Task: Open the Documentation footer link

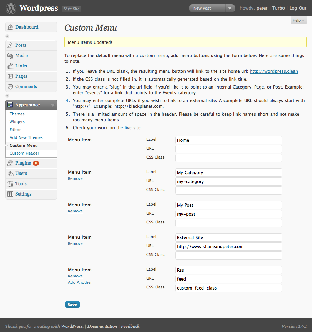Action: tap(102, 326)
